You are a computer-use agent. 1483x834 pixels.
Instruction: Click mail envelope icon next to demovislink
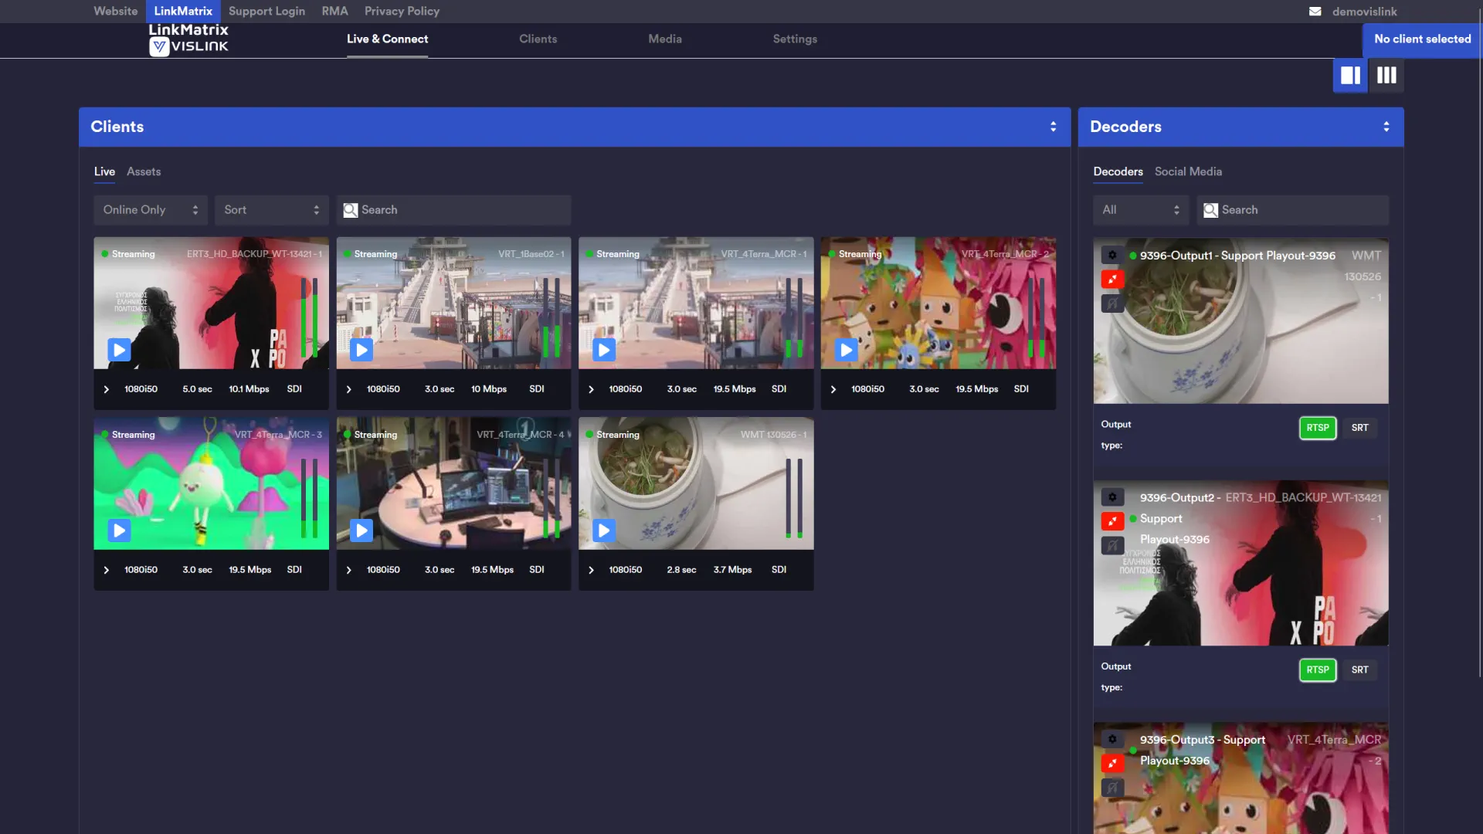[1315, 12]
